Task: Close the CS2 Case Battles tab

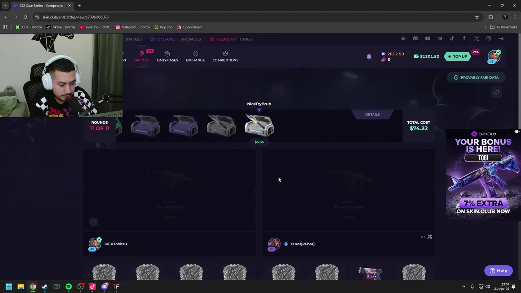Action: [69, 5]
